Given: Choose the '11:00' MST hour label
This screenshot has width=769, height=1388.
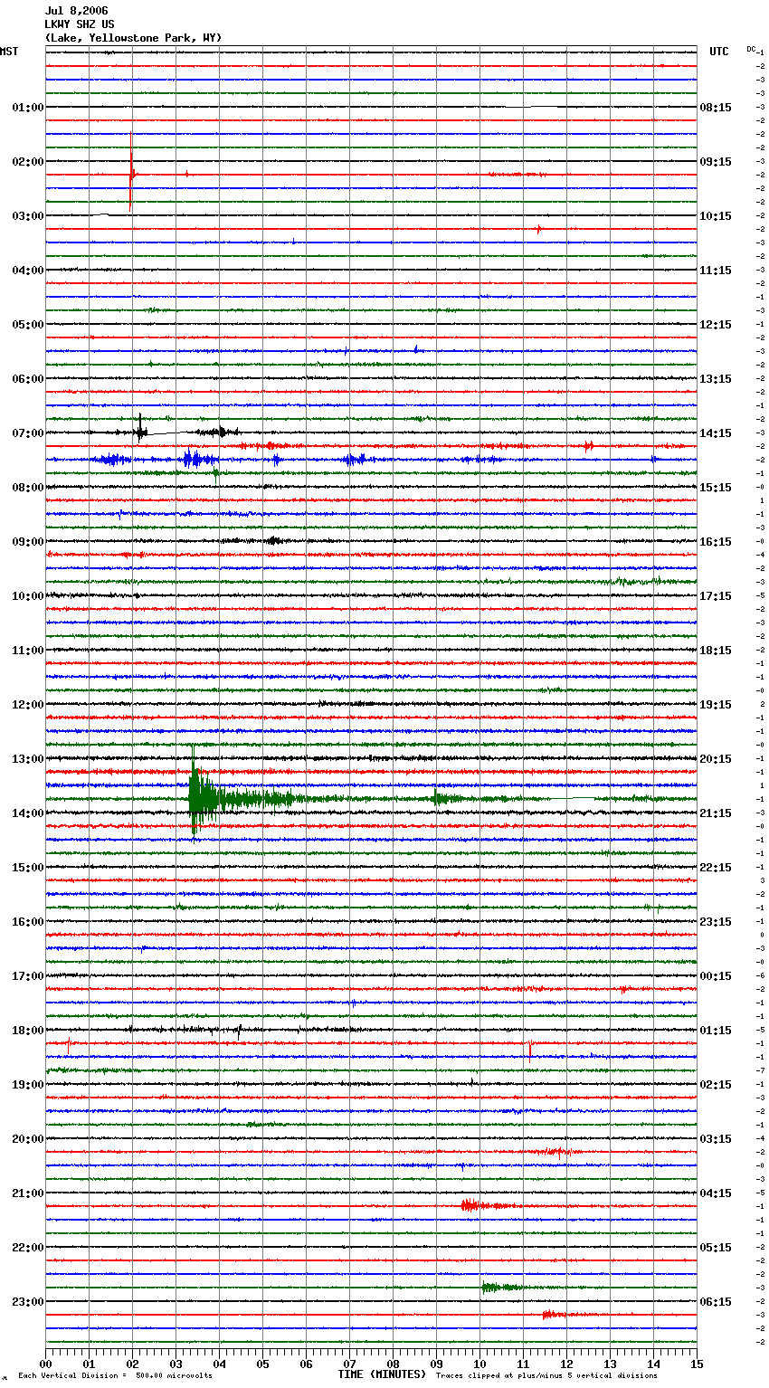Looking at the screenshot, I should click(27, 651).
